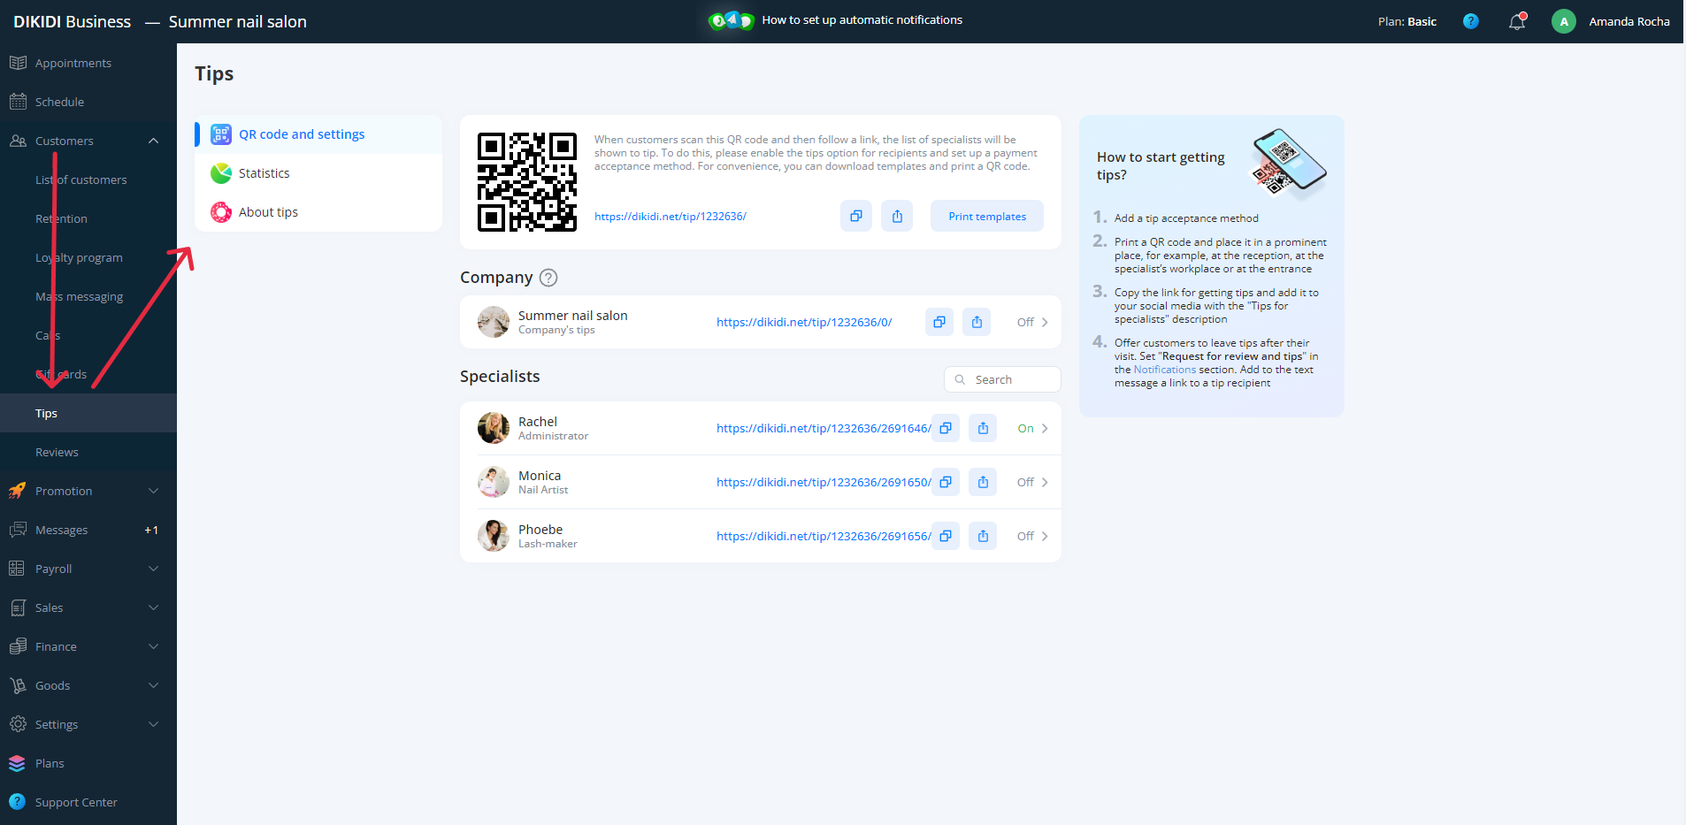The width and height of the screenshot is (1686, 825).
Task: Click Rachel's profile photo
Action: pyautogui.click(x=494, y=428)
